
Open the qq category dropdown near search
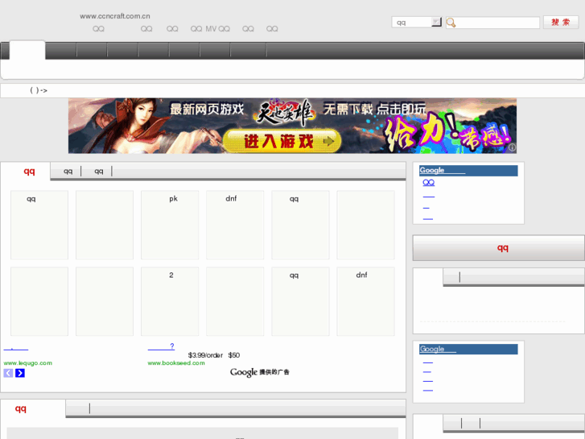(417, 23)
